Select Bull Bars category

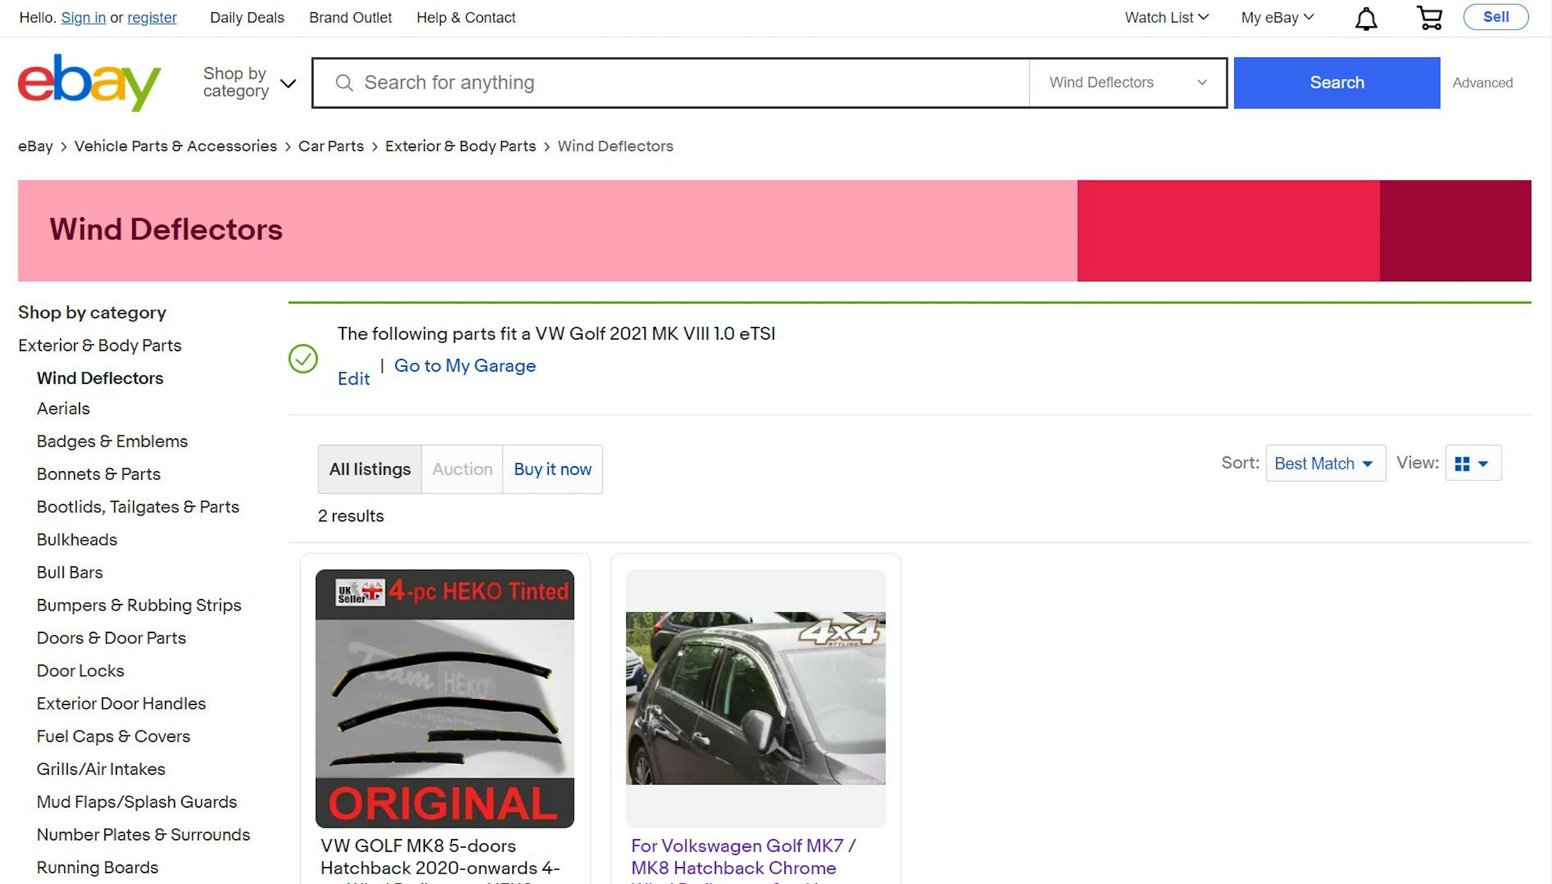pos(70,572)
